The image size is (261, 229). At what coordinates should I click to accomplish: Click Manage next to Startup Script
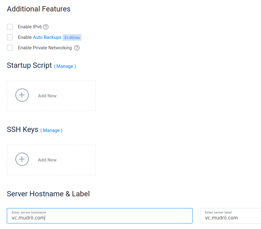pyautogui.click(x=65, y=66)
